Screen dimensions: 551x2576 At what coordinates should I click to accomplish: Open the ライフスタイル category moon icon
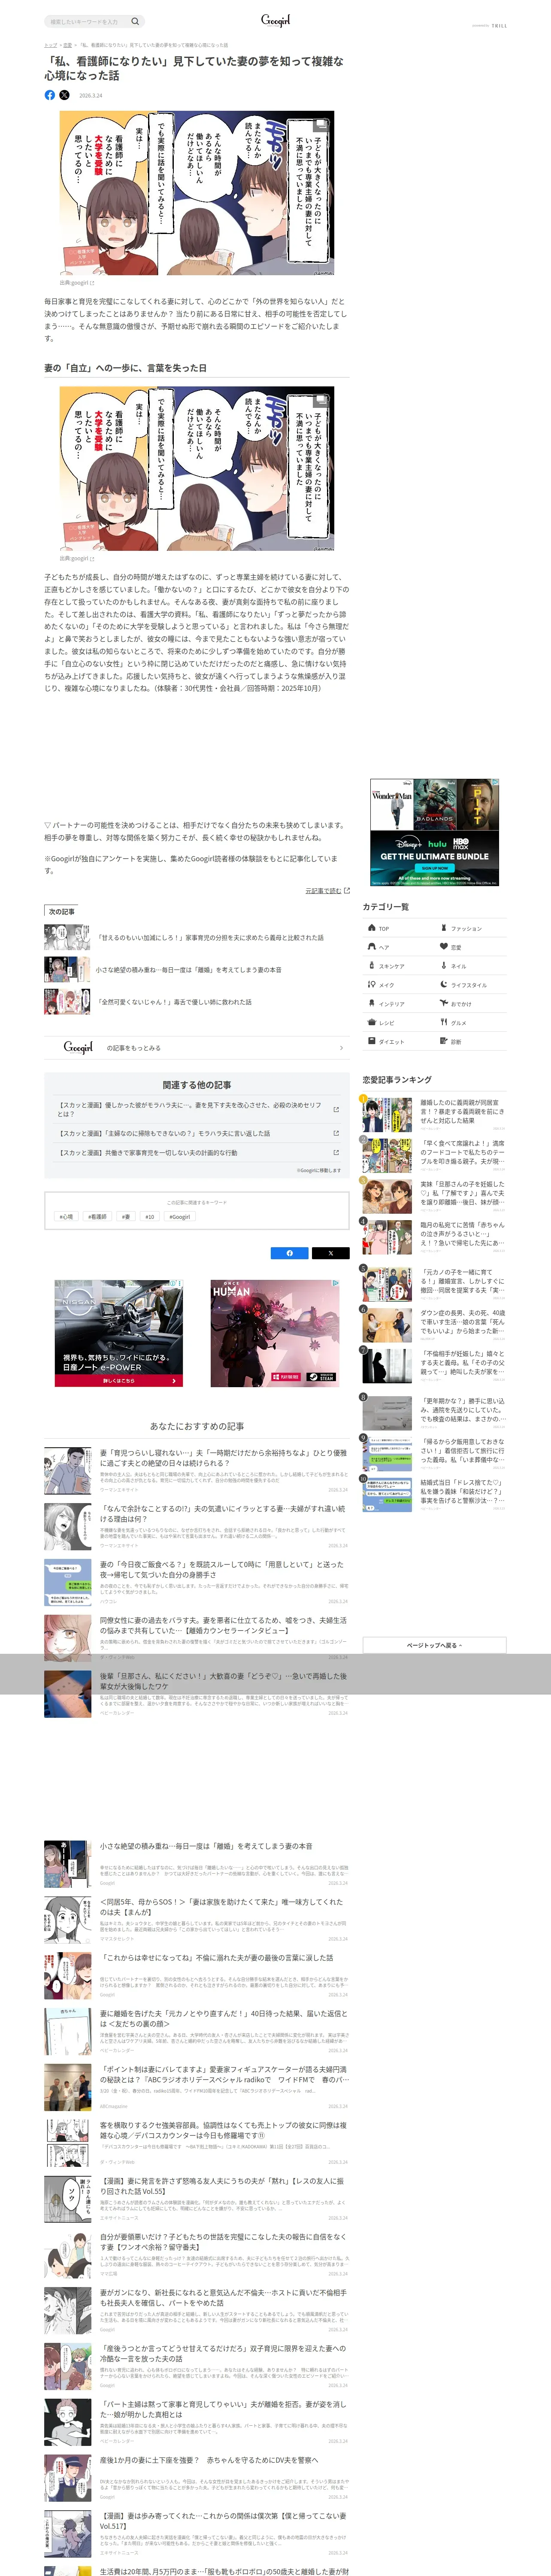pos(444,984)
